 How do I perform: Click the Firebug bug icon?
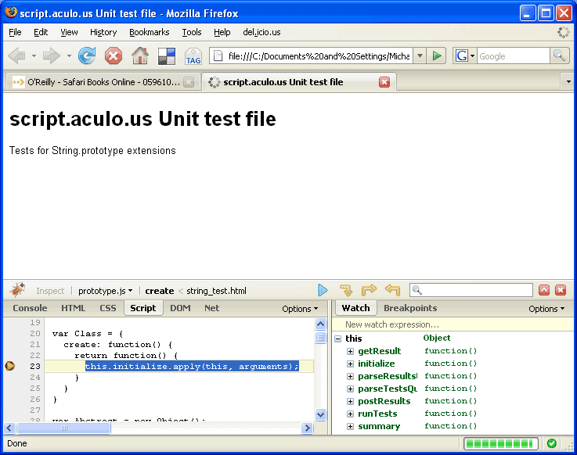[x=17, y=290]
